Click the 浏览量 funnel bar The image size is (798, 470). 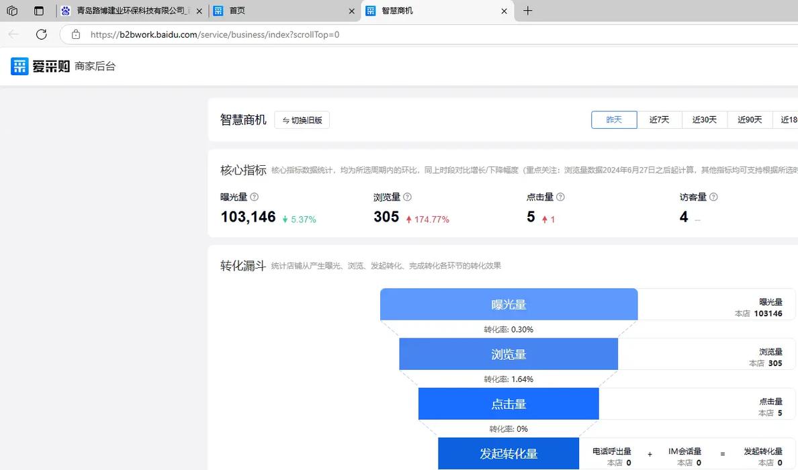pyautogui.click(x=508, y=354)
